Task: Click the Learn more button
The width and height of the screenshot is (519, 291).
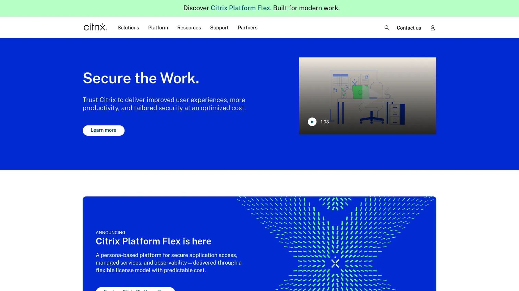Action: tap(104, 130)
